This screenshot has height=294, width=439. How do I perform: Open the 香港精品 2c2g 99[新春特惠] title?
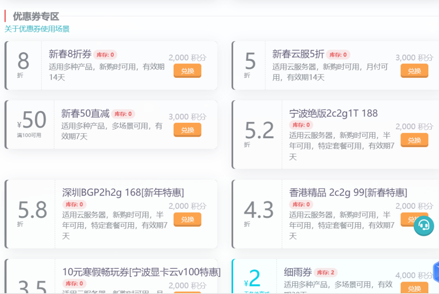348,193
